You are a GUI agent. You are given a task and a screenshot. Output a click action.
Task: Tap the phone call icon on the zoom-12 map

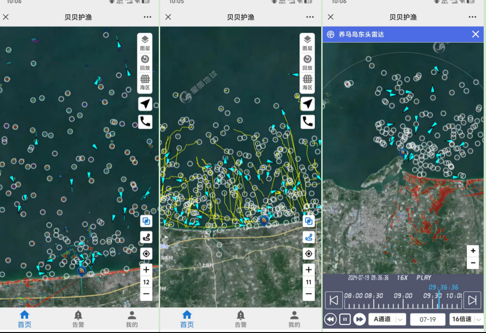[145, 122]
